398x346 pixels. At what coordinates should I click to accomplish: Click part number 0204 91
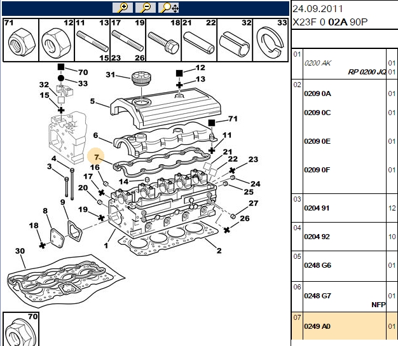[317, 208]
